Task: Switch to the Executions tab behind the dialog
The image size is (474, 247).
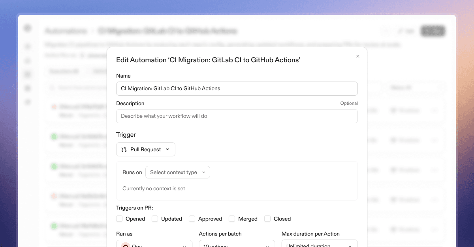Action: pos(64,71)
